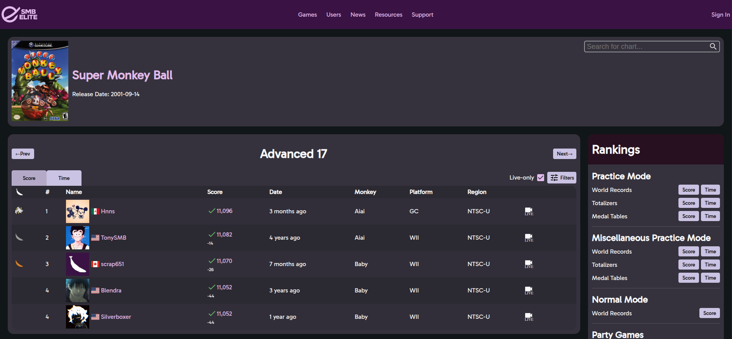This screenshot has width=732, height=339.
Task: Click verified checkmark beside score 11,070
Action: (x=212, y=261)
